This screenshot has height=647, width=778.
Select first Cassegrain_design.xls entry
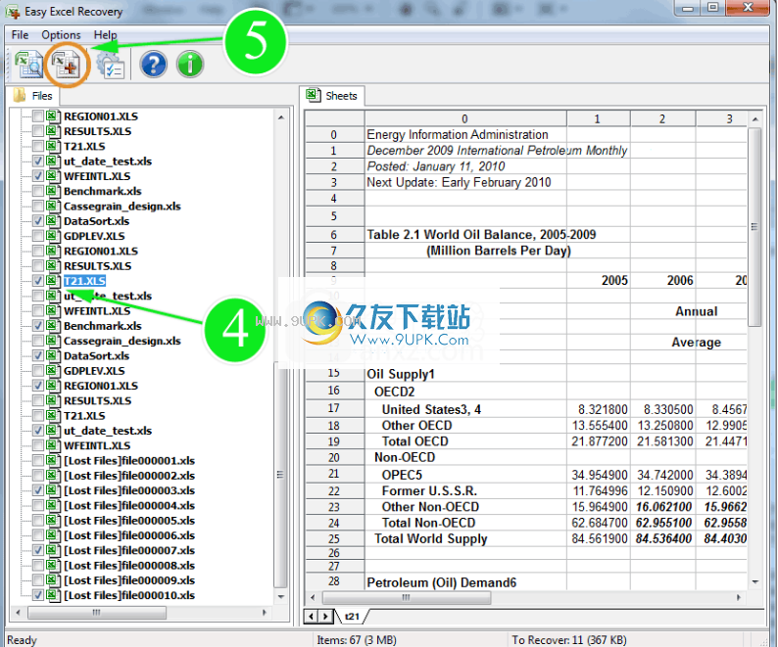122,206
